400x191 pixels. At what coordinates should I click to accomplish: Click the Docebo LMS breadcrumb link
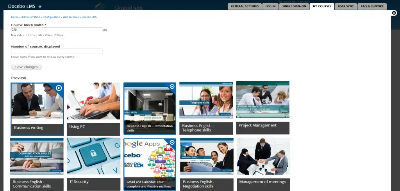[x=89, y=17]
